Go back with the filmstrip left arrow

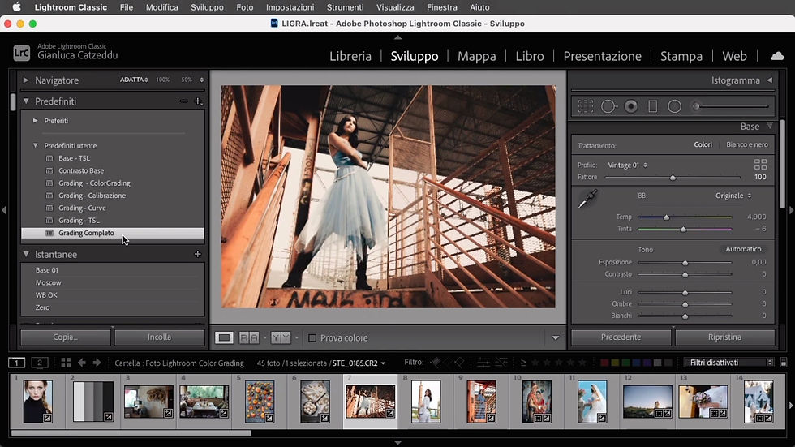pos(82,363)
